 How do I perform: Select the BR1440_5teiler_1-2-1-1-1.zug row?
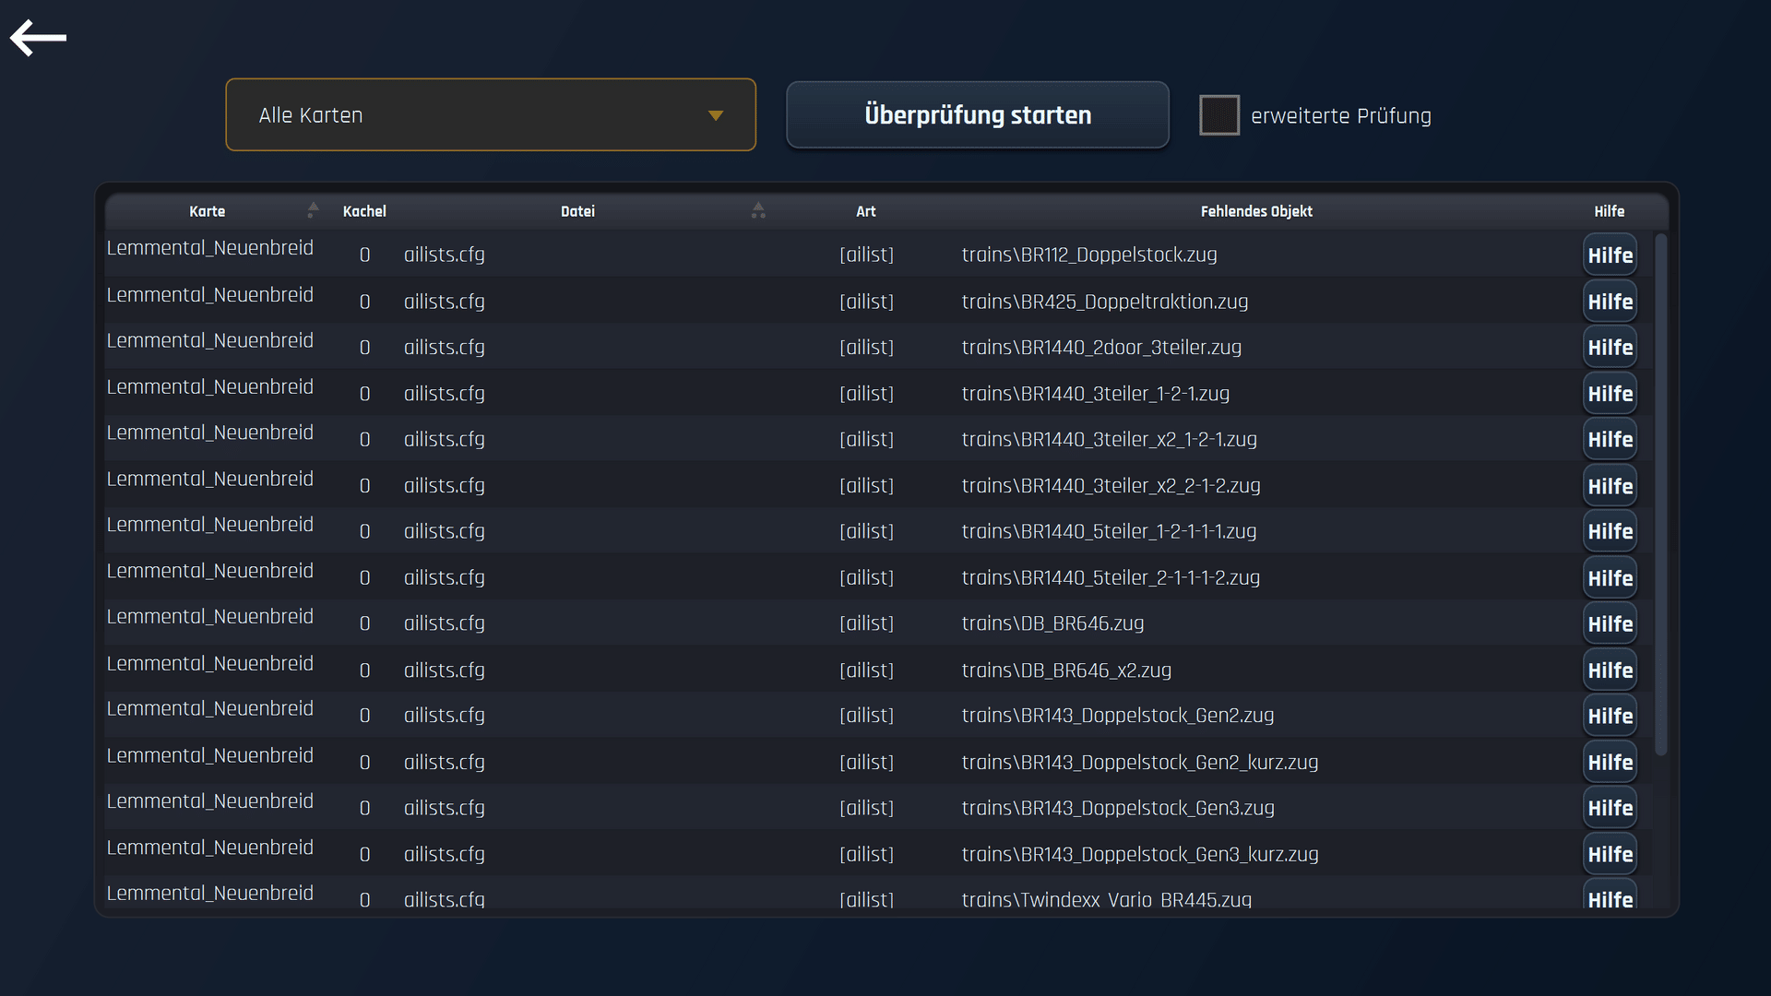point(878,531)
